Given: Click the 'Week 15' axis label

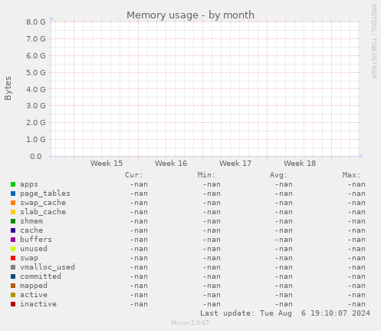Looking at the screenshot, I should tap(107, 164).
